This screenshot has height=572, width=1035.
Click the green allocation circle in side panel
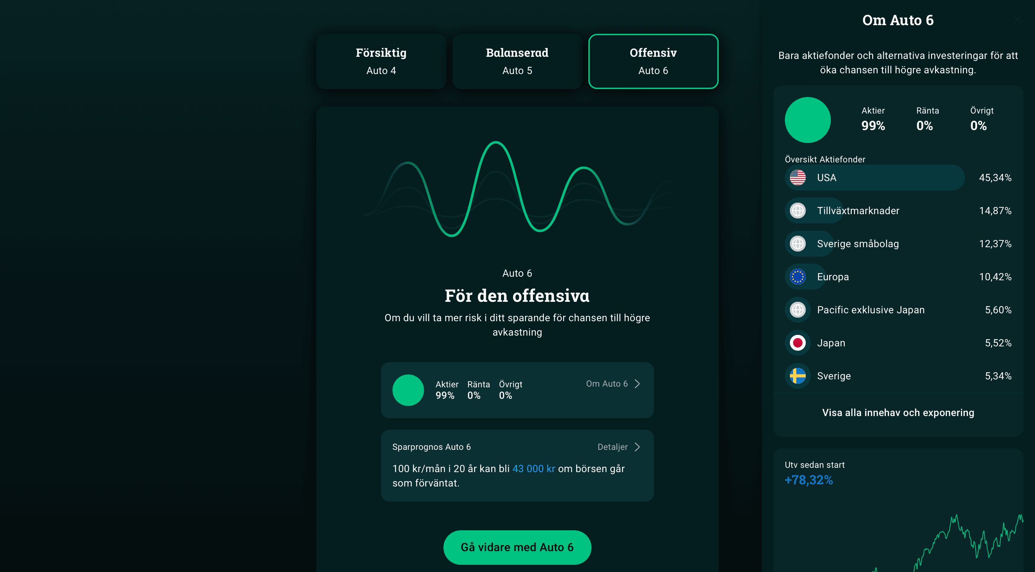[808, 120]
